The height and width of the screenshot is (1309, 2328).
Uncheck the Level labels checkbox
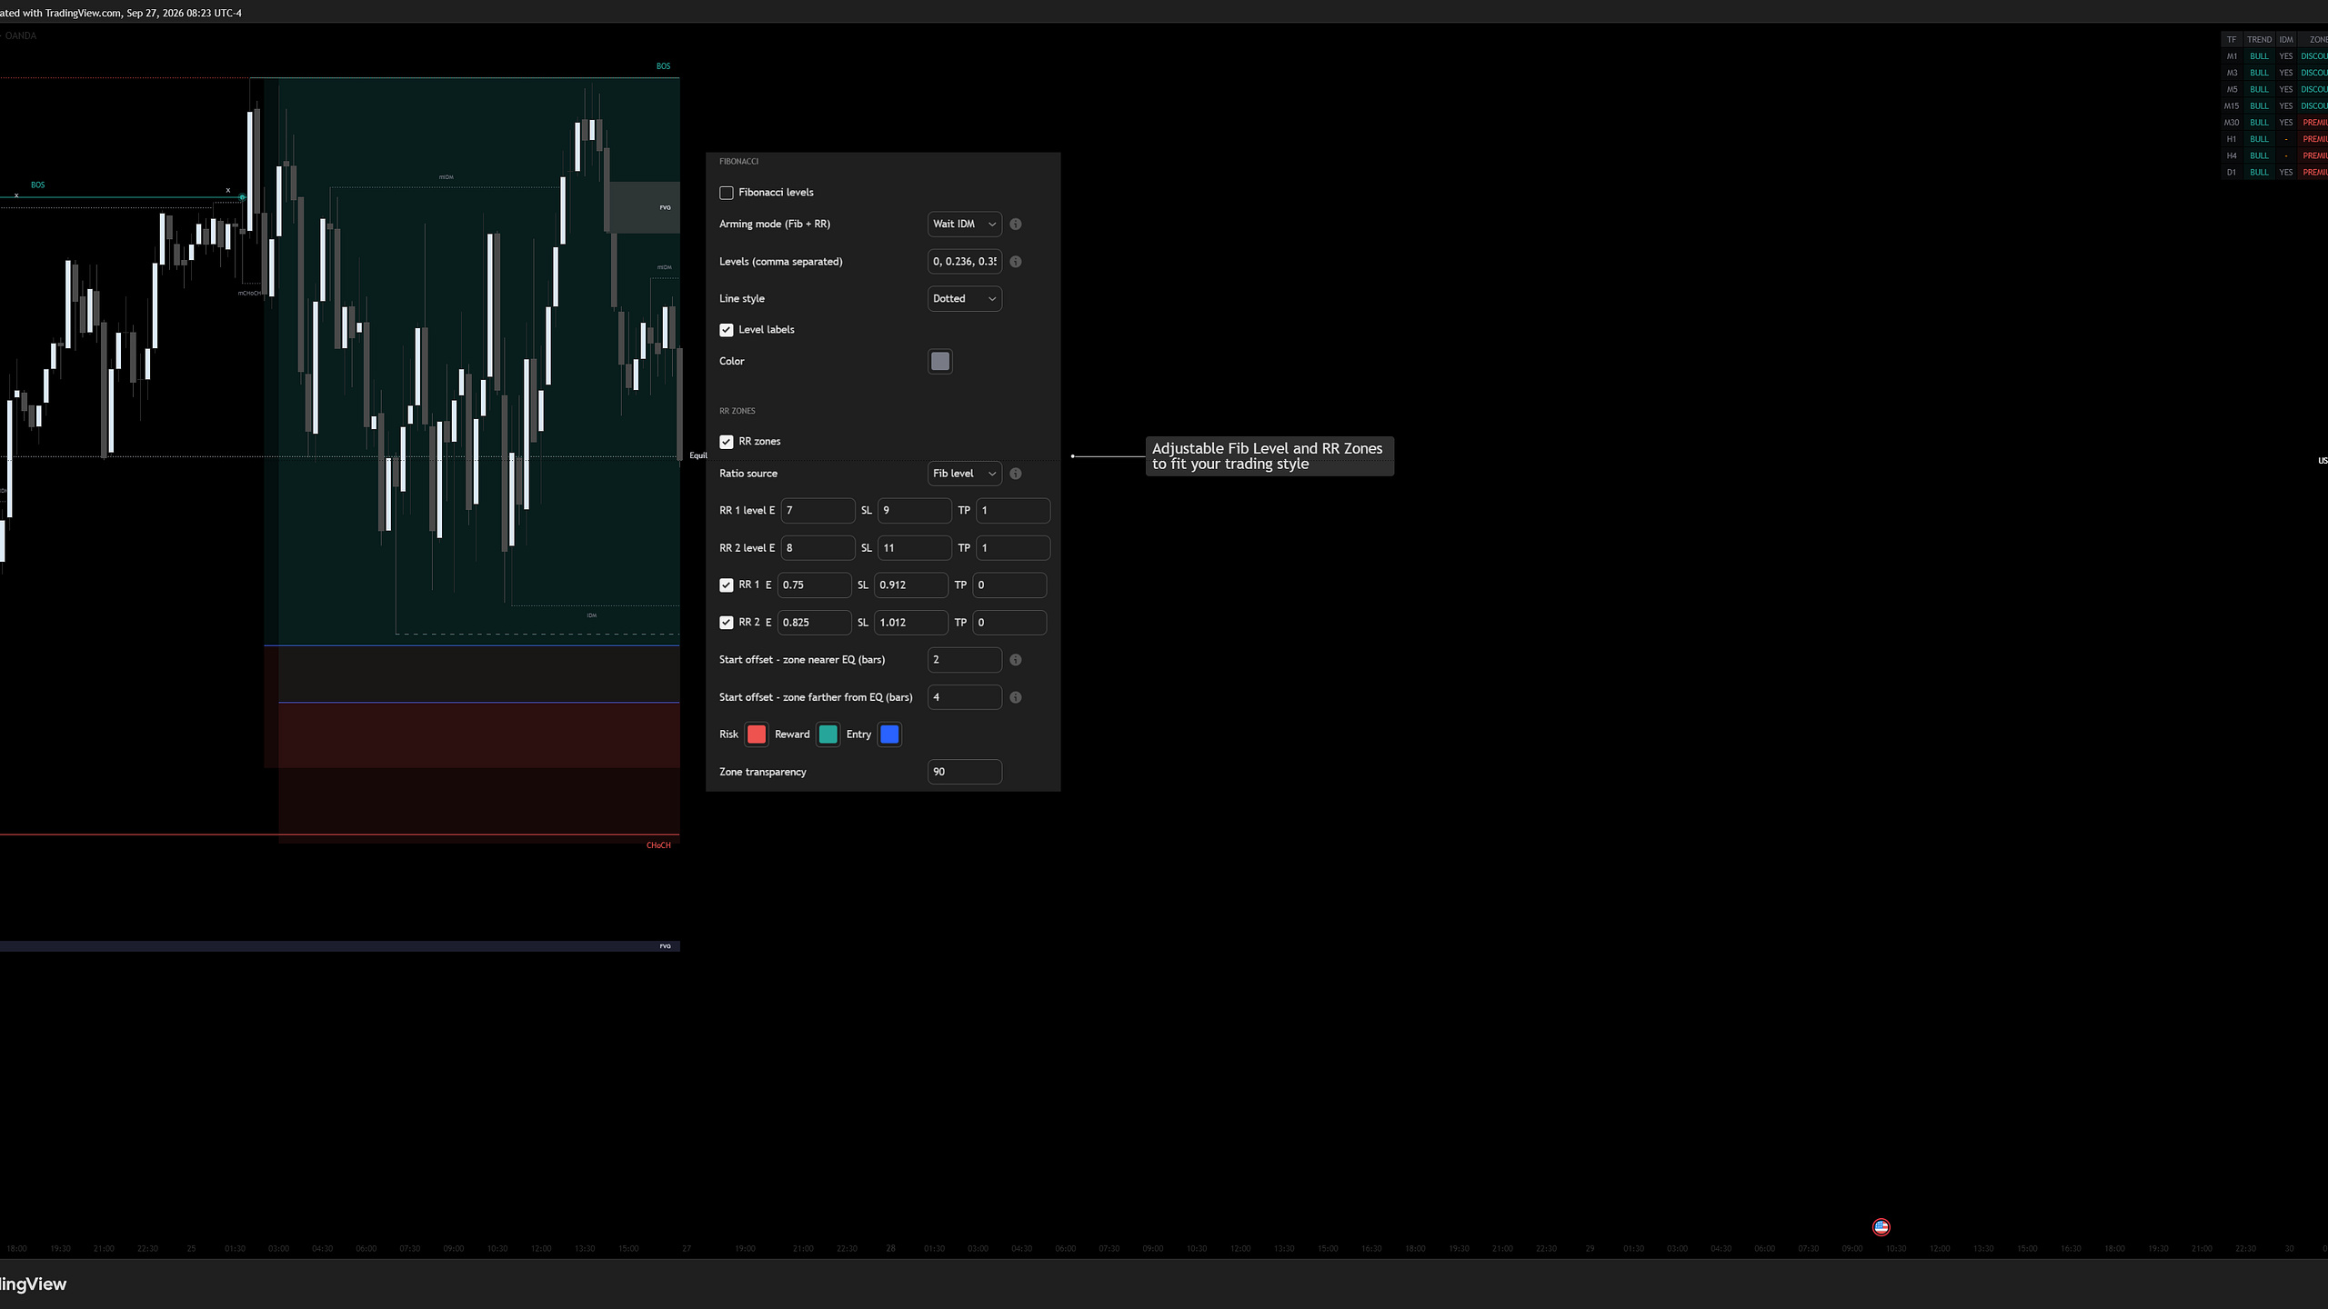(726, 330)
